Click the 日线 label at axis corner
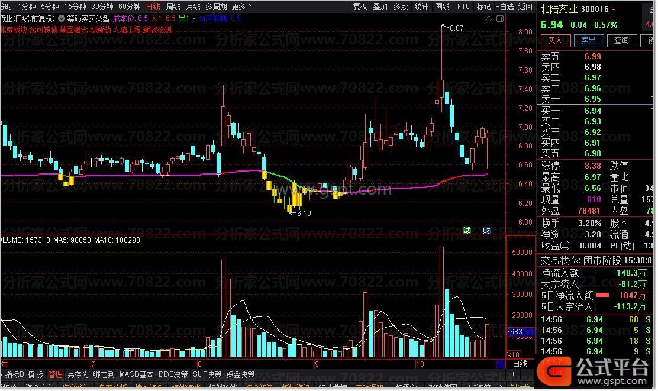This screenshot has width=658, height=391. click(x=520, y=364)
